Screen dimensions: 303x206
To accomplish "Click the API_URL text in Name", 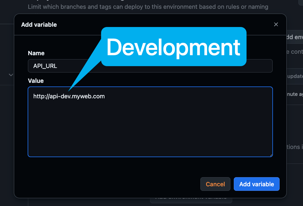I will [x=45, y=66].
